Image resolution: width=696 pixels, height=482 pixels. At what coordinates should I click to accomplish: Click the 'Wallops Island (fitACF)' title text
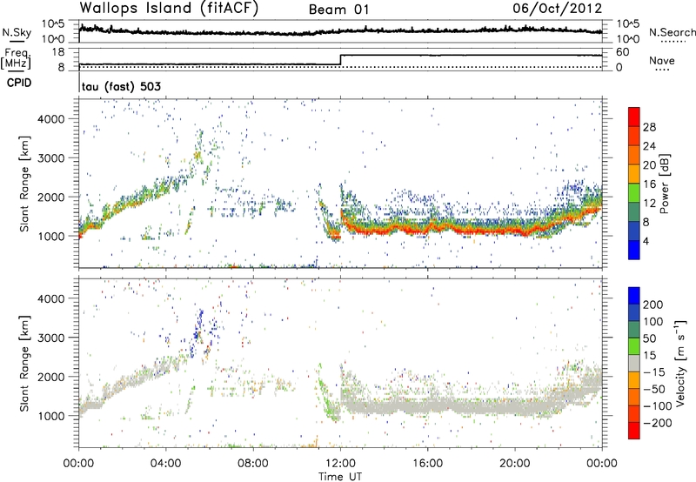pyautogui.click(x=169, y=9)
